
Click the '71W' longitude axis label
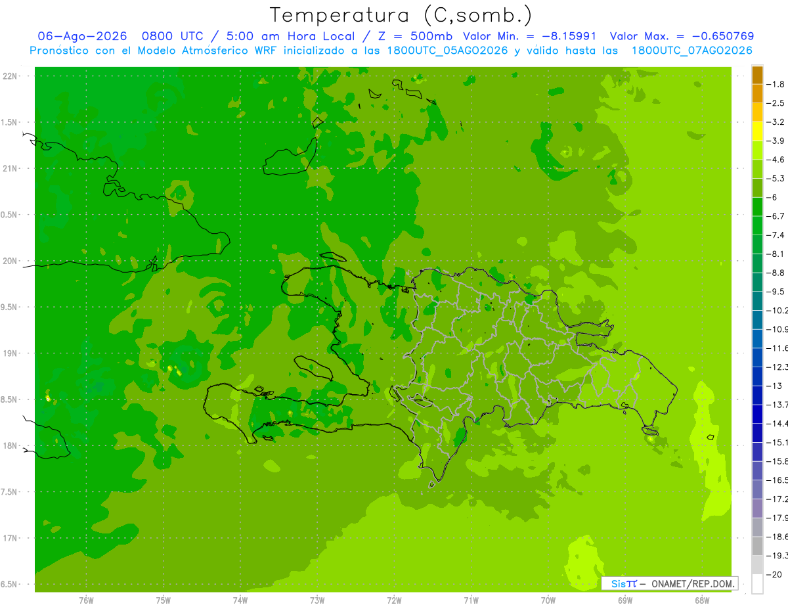pos(471,600)
